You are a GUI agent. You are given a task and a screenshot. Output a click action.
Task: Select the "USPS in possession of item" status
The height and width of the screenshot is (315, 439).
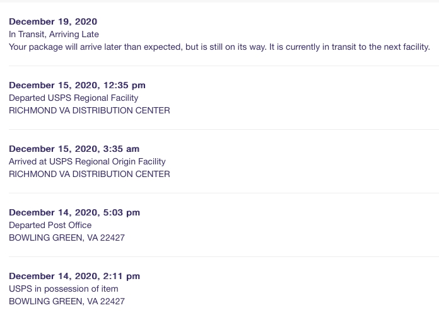(62, 289)
